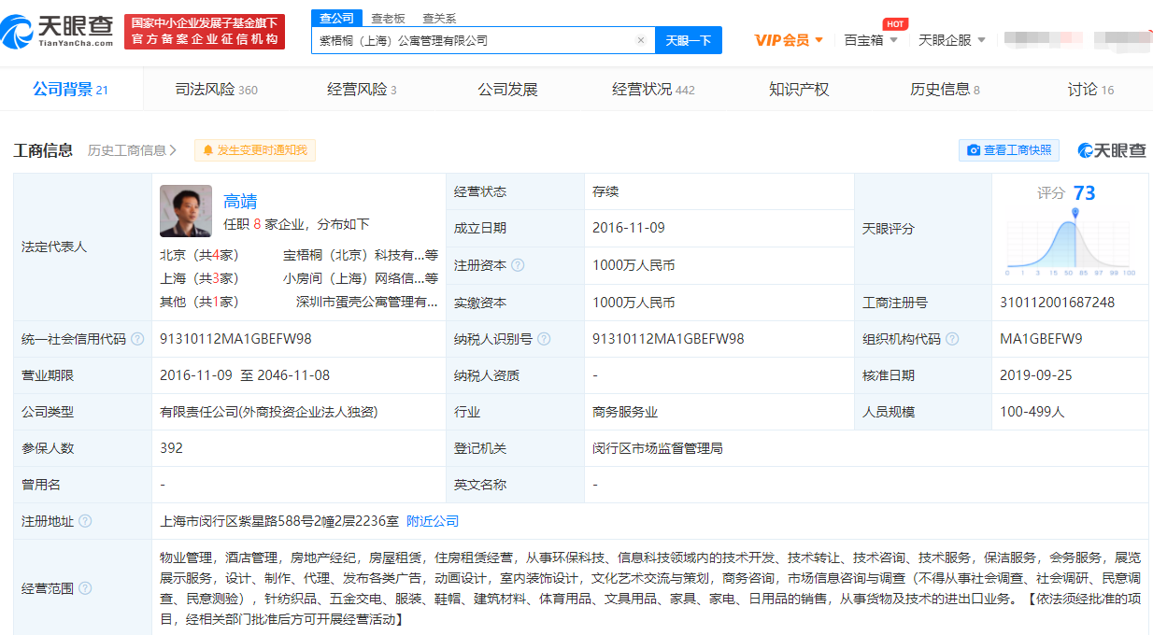Click legal representative name 高靖
The width and height of the screenshot is (1153, 635).
pos(240,201)
